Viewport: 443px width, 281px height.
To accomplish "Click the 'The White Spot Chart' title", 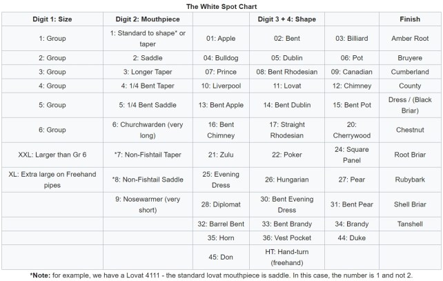I will (221, 6).
